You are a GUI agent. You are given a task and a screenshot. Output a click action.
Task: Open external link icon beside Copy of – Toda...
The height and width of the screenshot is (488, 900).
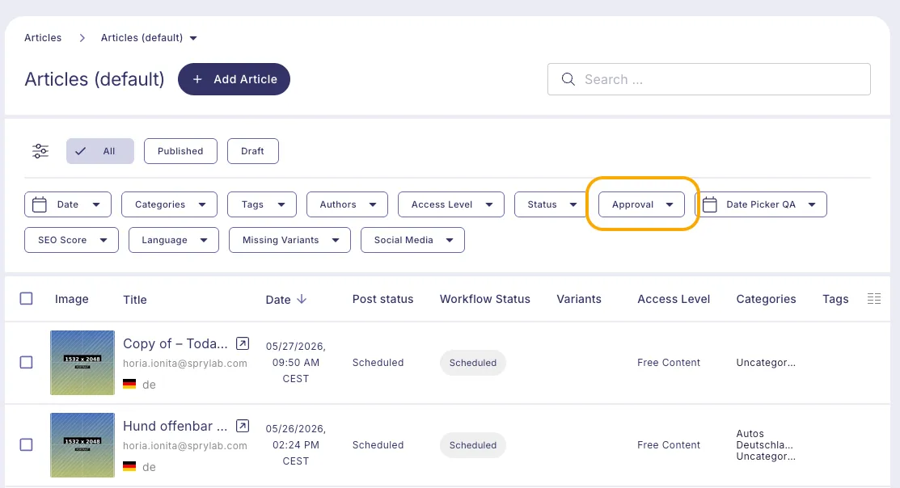pos(243,343)
